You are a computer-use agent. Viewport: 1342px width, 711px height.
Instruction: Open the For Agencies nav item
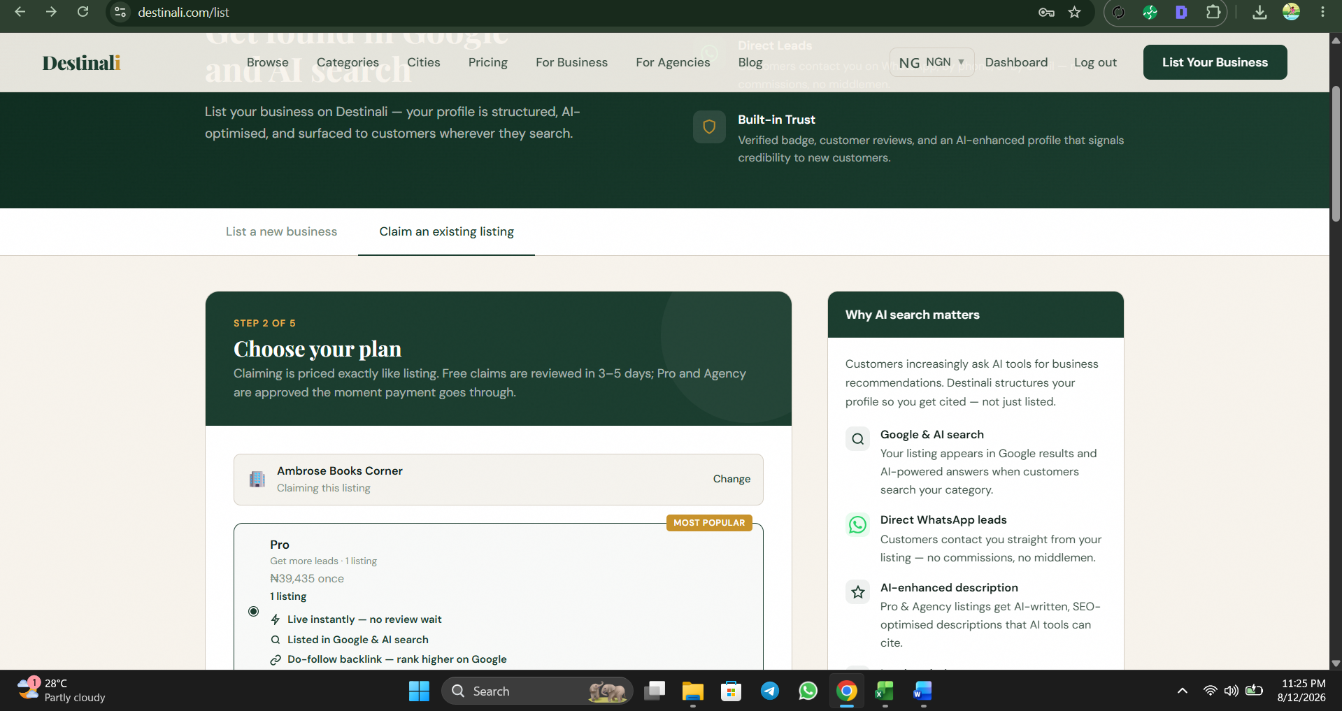click(x=673, y=62)
